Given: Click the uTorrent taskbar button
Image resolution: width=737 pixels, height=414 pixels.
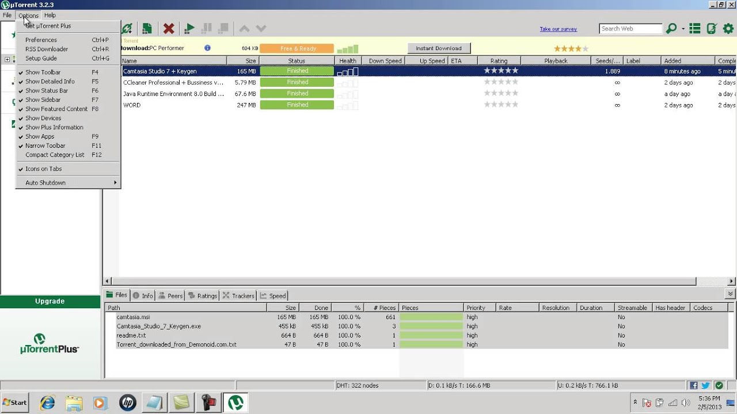Looking at the screenshot, I should pos(235,403).
